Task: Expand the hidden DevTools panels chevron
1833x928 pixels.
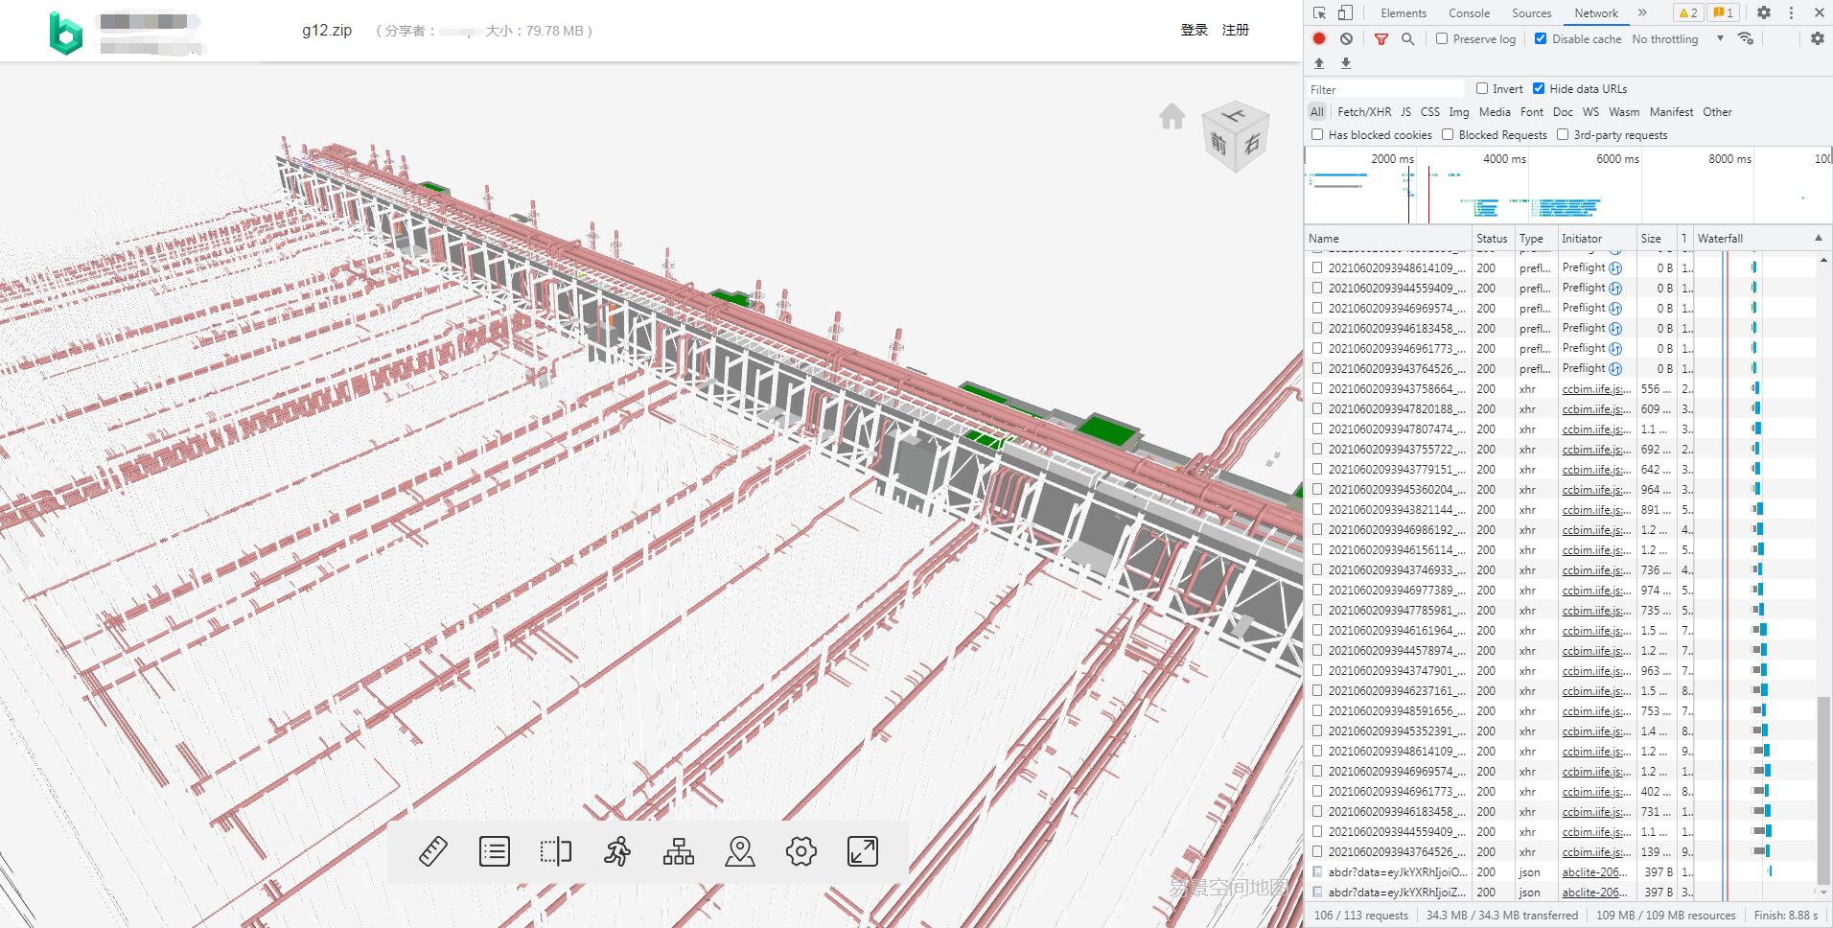Action: pyautogui.click(x=1642, y=12)
